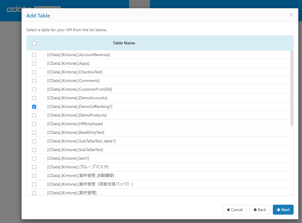Select [CData].[Kintone].[Apps] row text
This screenshot has height=223, width=302.
click(68, 63)
